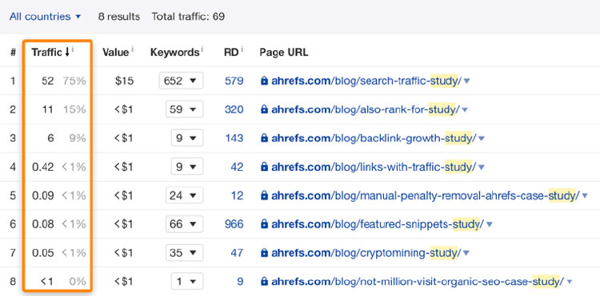Open referring domains count 12
600x296 pixels.
click(x=238, y=195)
